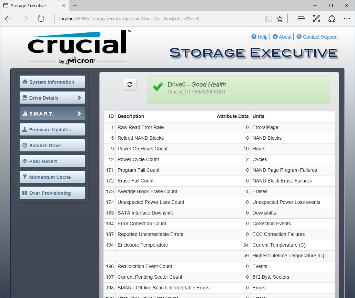
Task: Expand the Drive Details chevron arrow
Action: pos(79,98)
